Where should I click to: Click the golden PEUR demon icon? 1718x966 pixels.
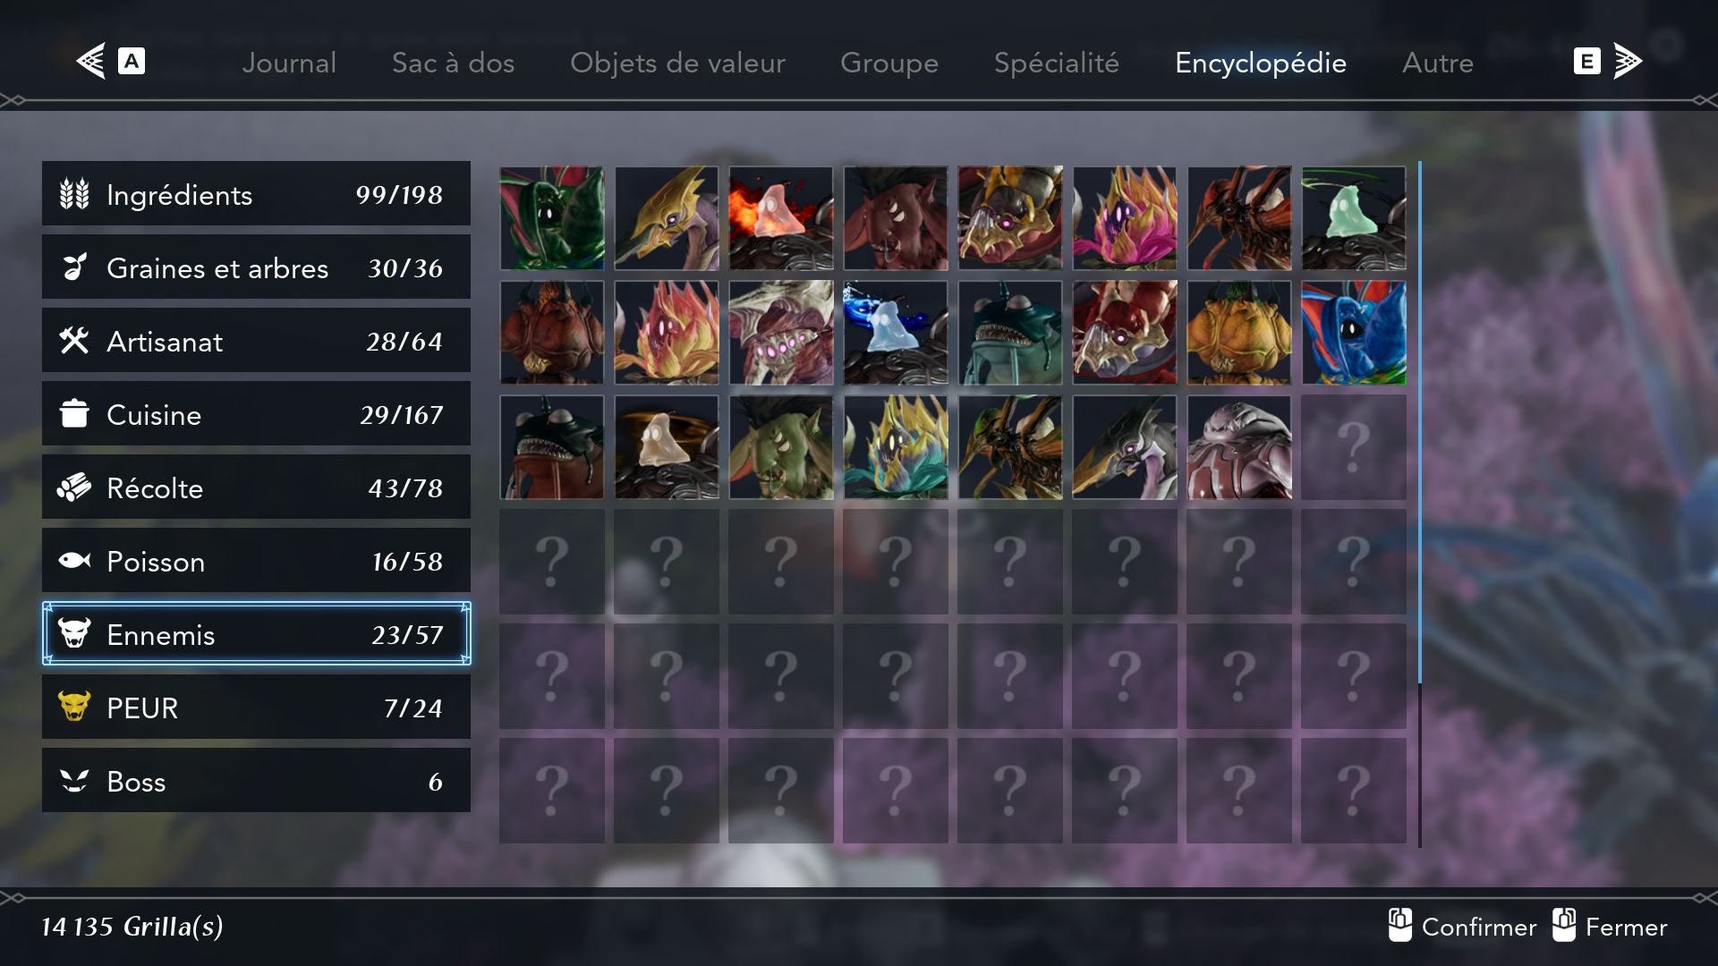pos(74,707)
